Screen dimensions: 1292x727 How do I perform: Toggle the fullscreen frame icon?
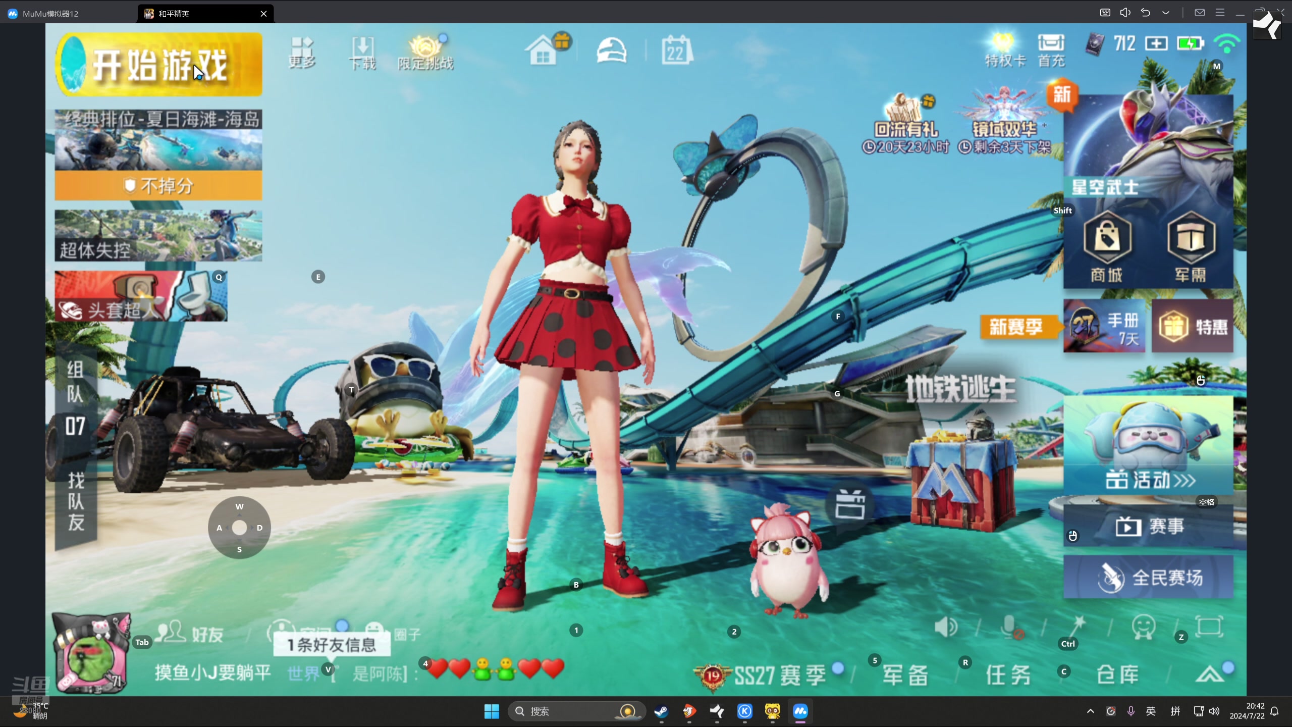(x=1210, y=627)
